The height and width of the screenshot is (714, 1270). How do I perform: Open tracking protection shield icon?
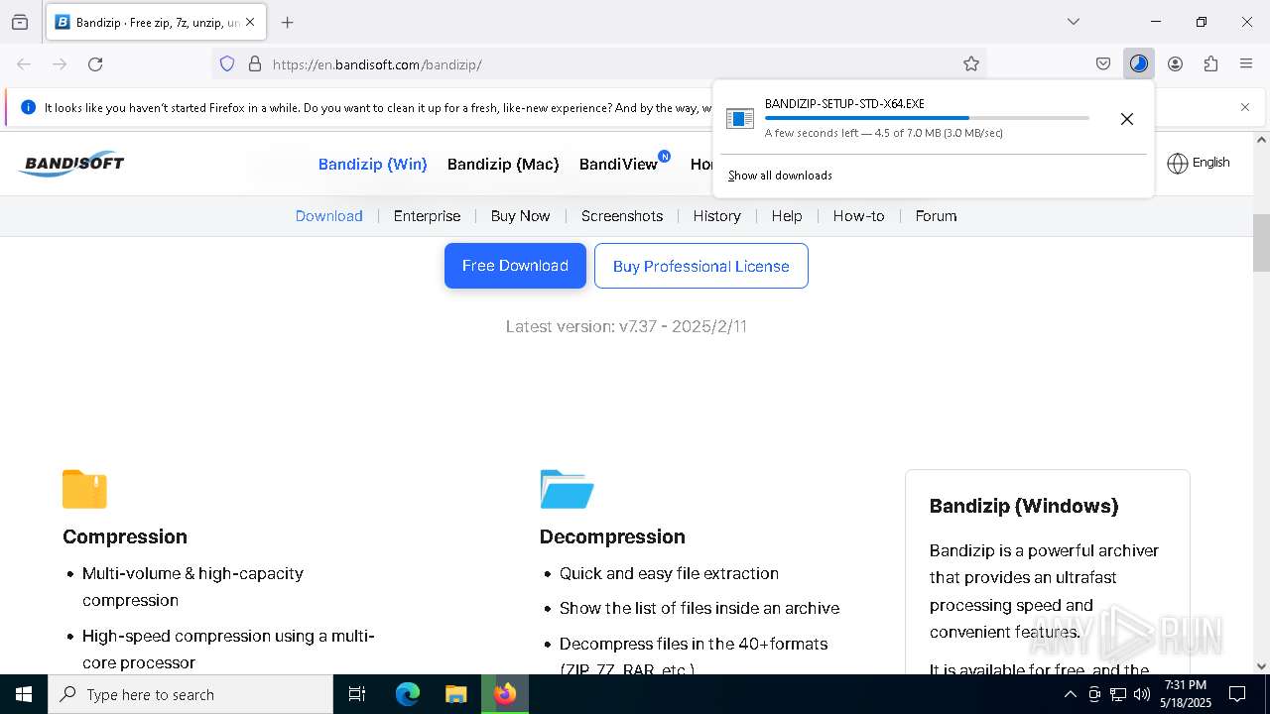point(227,64)
